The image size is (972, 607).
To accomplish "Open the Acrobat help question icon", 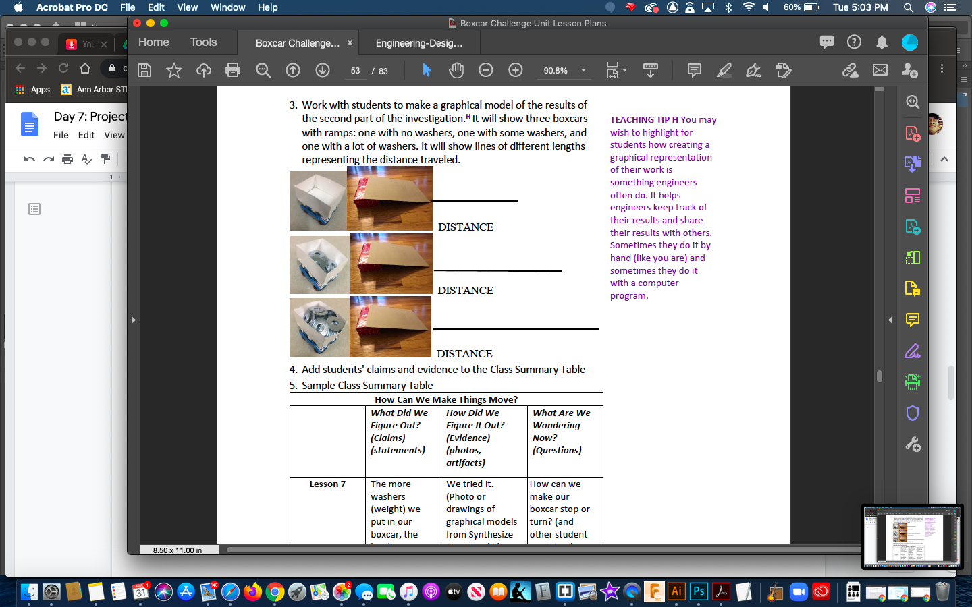I will coord(855,42).
